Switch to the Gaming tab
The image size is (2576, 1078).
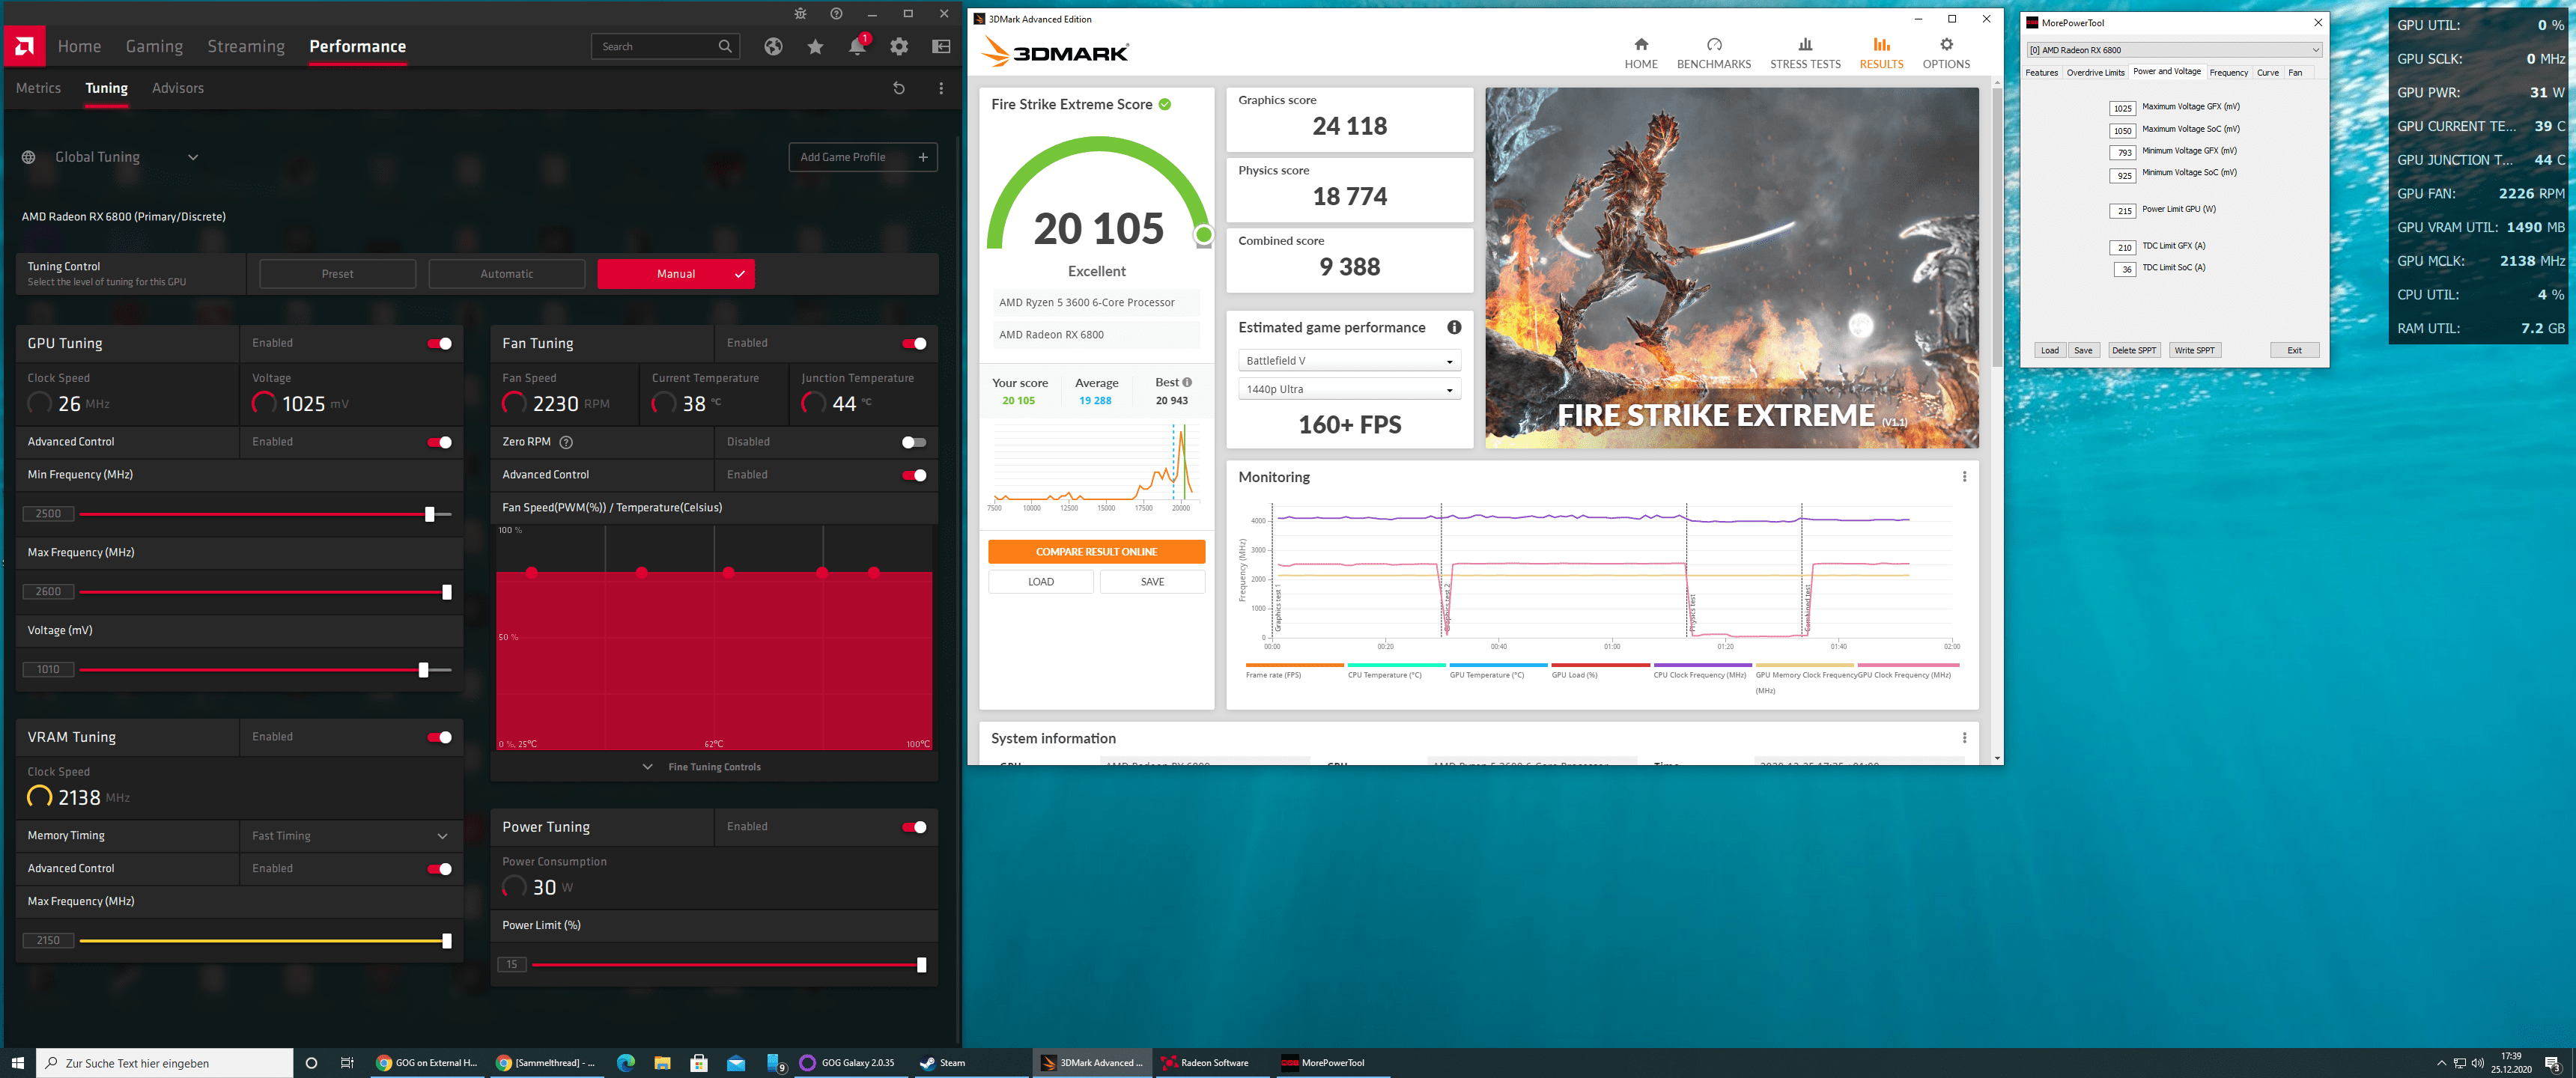154,46
